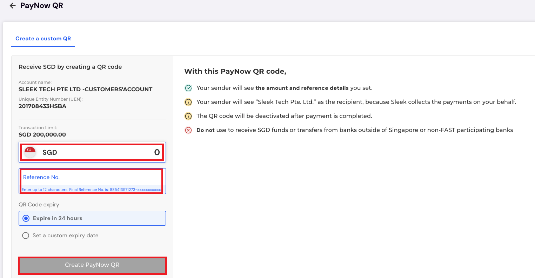Image resolution: width=535 pixels, height=278 pixels.
Task: Click the green checkmark next to amount details
Action: 188,88
